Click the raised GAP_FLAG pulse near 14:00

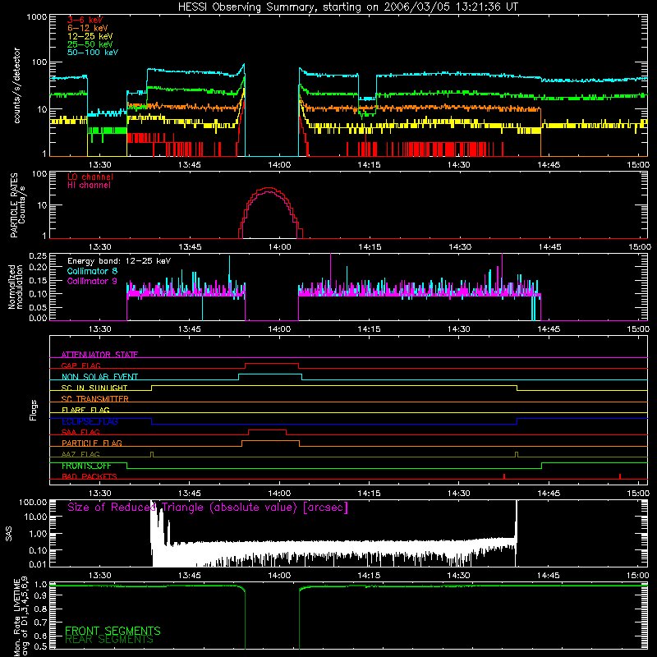click(x=272, y=364)
